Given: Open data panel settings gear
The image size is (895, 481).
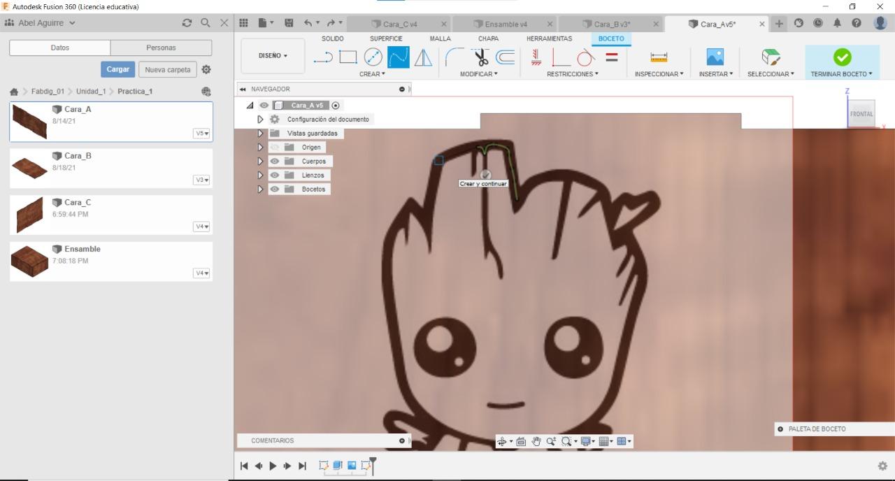Looking at the screenshot, I should point(206,70).
